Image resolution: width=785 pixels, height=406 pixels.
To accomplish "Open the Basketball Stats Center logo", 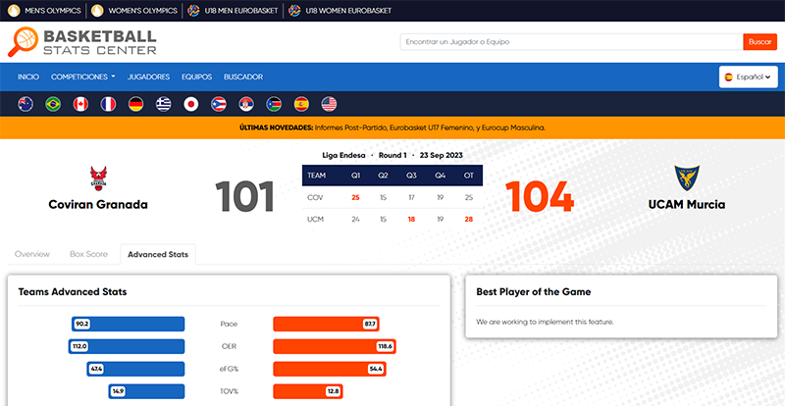I will 82,41.
